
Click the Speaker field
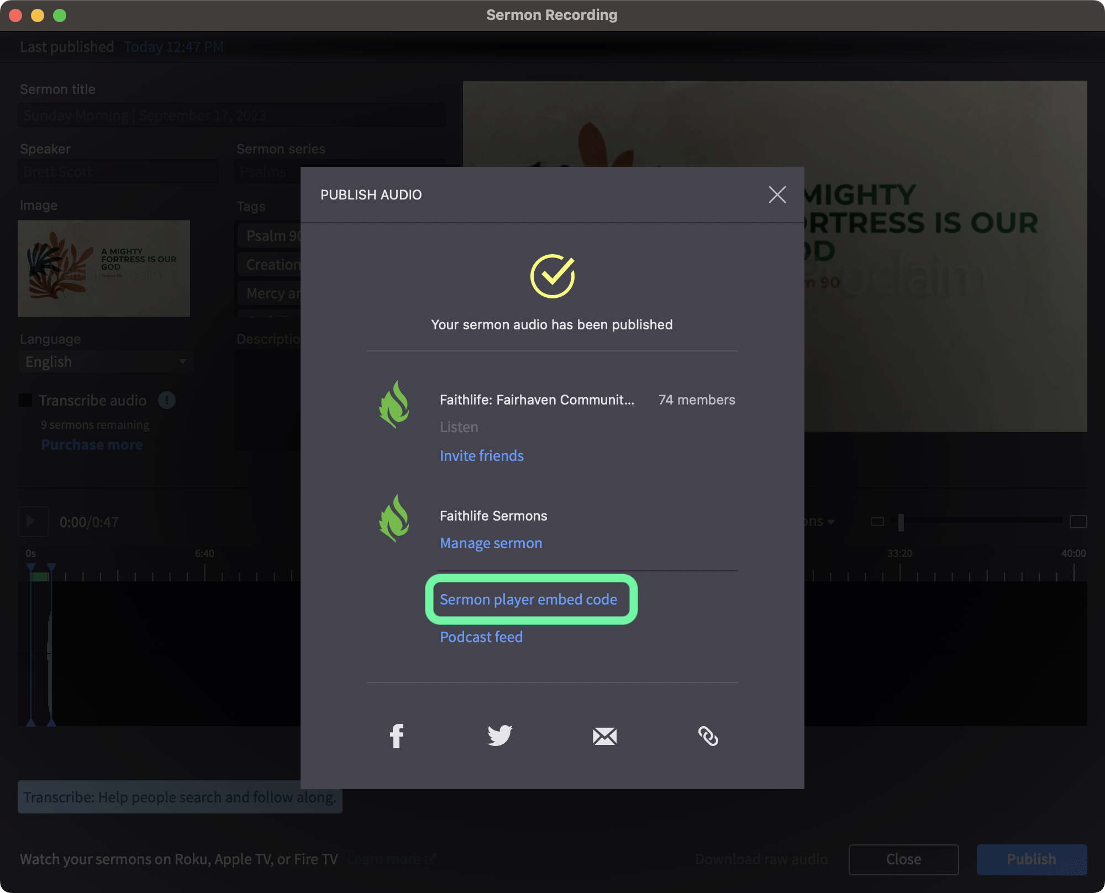(119, 172)
